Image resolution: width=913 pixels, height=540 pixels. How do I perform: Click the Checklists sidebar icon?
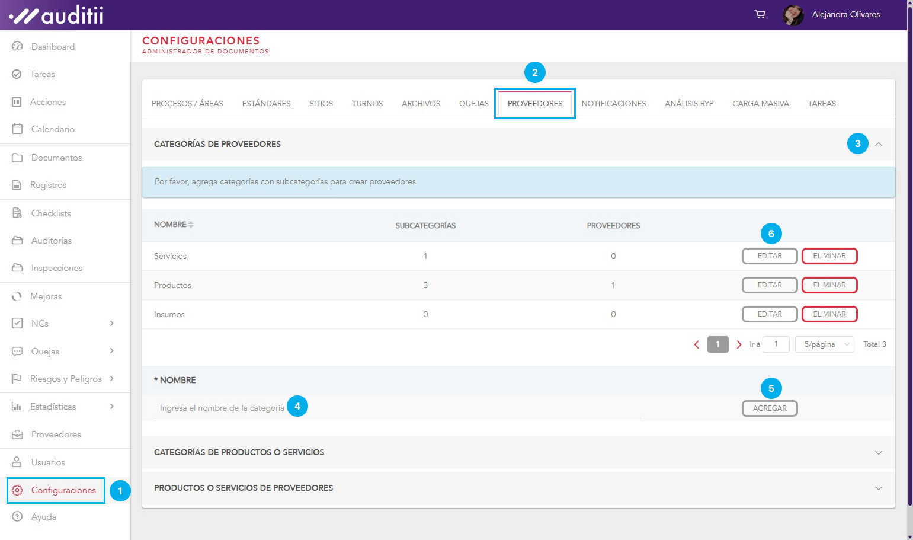[x=17, y=213]
